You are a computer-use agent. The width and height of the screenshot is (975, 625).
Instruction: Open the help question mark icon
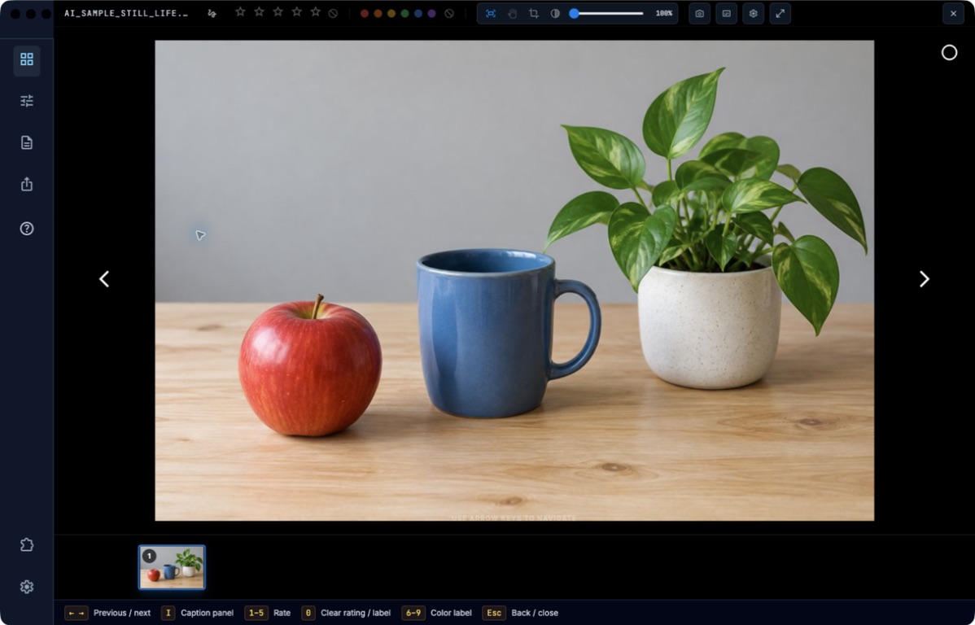coord(27,228)
